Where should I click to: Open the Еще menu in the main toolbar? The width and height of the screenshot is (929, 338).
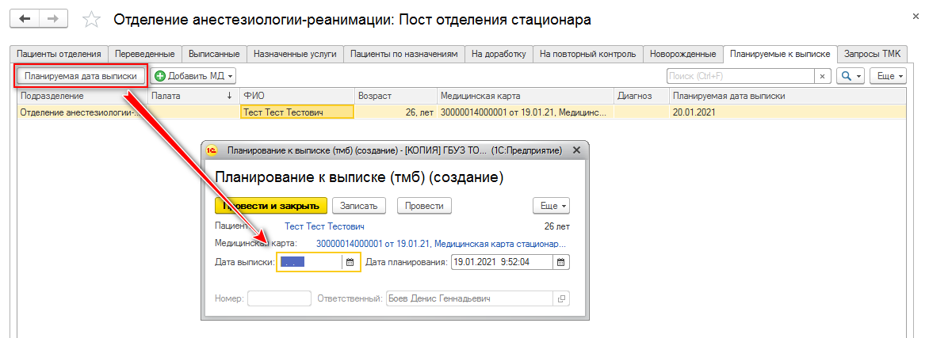click(887, 76)
